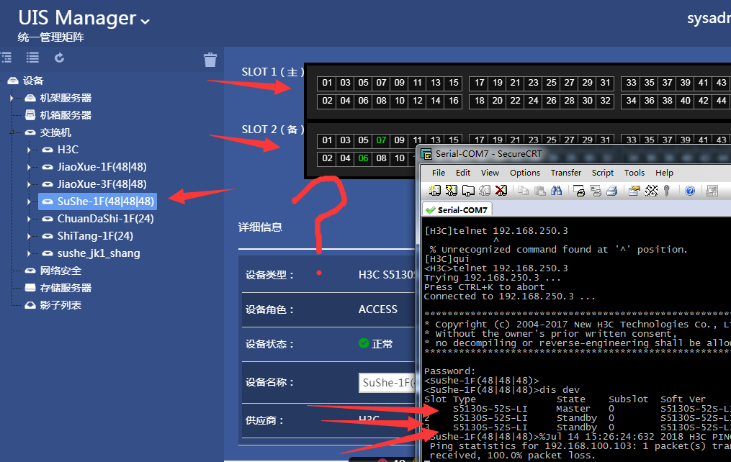The width and height of the screenshot is (731, 462).
Task: Open Transfer menu in SecureCRT
Action: [566, 173]
